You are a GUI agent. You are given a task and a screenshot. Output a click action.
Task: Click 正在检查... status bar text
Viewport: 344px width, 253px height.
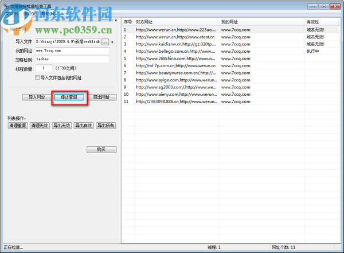click(13, 247)
